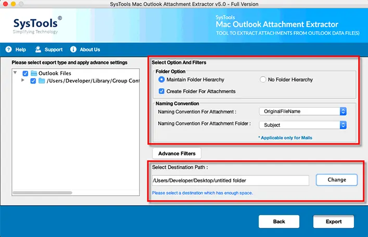Image resolution: width=368 pixels, height=237 pixels.
Task: Click the Advance Filters button
Action: 177,153
